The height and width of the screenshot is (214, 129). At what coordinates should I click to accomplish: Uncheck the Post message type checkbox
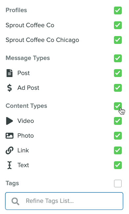[118, 73]
